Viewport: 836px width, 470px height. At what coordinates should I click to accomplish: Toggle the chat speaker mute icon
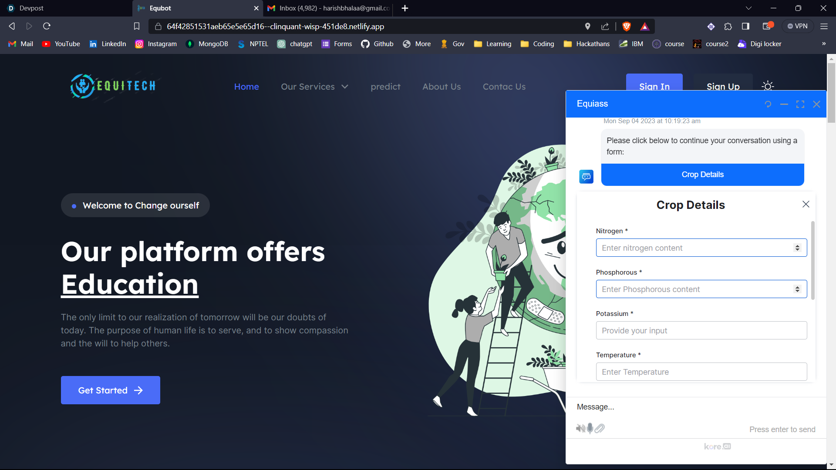[x=580, y=428]
